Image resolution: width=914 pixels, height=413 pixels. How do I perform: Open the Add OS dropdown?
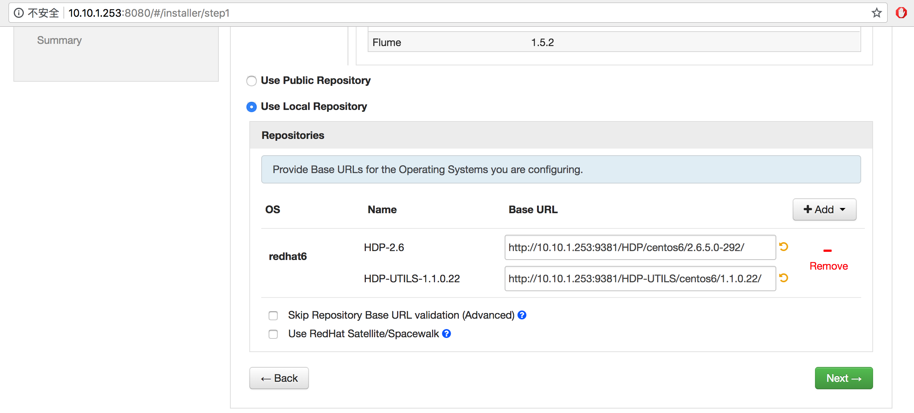click(824, 209)
